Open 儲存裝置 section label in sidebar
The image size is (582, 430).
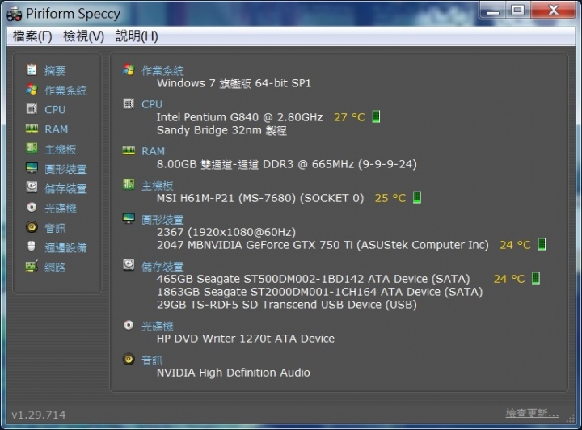click(65, 189)
